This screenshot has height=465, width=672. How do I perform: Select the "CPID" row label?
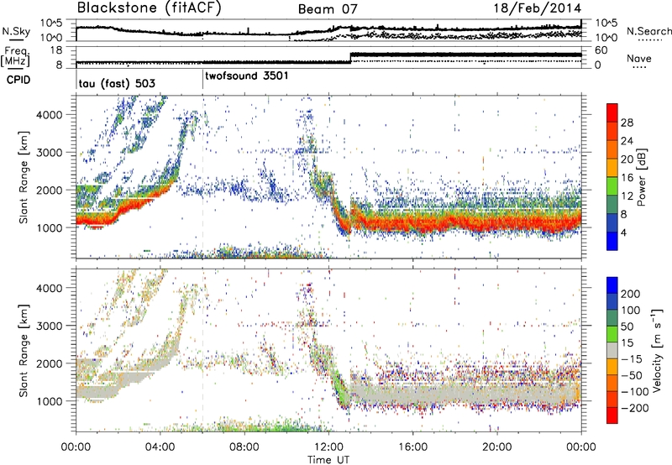[18, 80]
